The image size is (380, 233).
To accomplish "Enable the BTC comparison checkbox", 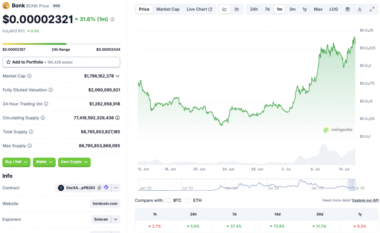I will [168, 200].
